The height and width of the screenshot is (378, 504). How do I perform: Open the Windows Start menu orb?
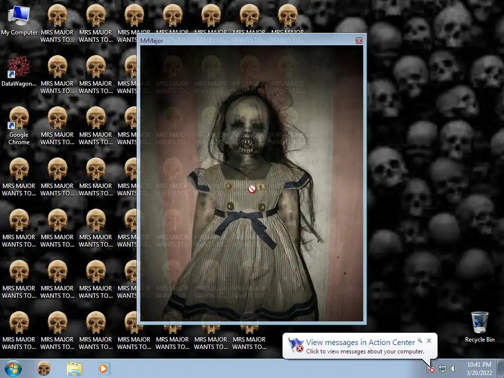13,369
